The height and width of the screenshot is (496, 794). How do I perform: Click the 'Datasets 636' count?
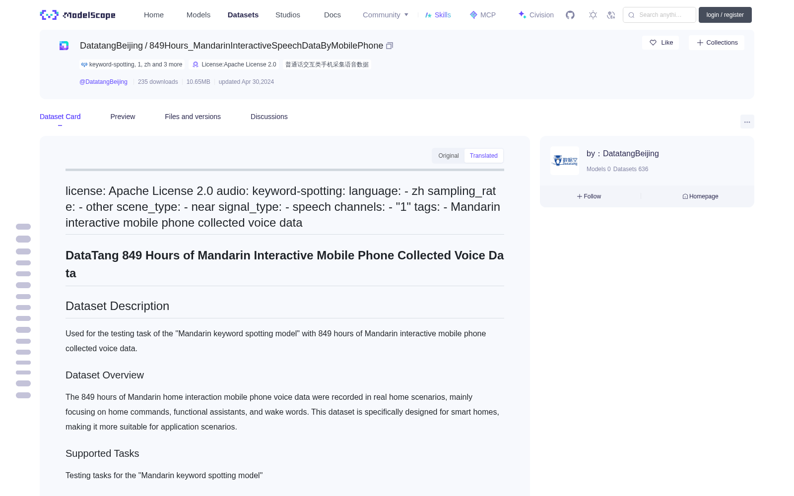click(x=631, y=169)
